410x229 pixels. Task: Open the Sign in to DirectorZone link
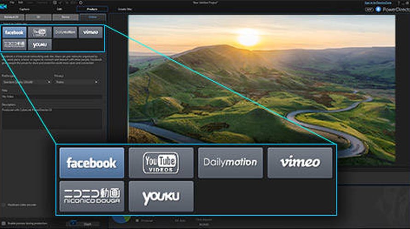click(x=378, y=3)
